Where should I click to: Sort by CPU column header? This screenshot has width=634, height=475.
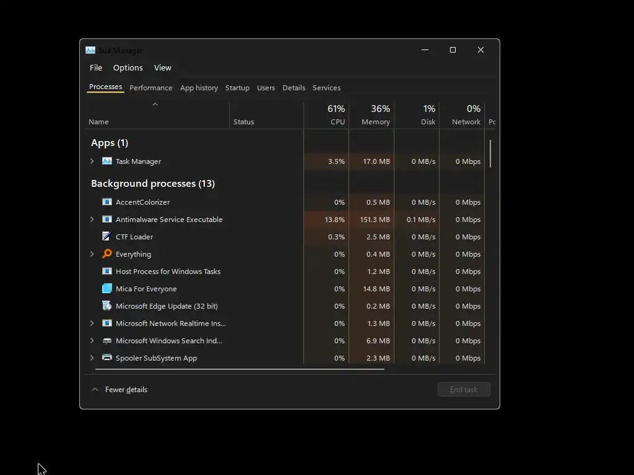pos(326,116)
